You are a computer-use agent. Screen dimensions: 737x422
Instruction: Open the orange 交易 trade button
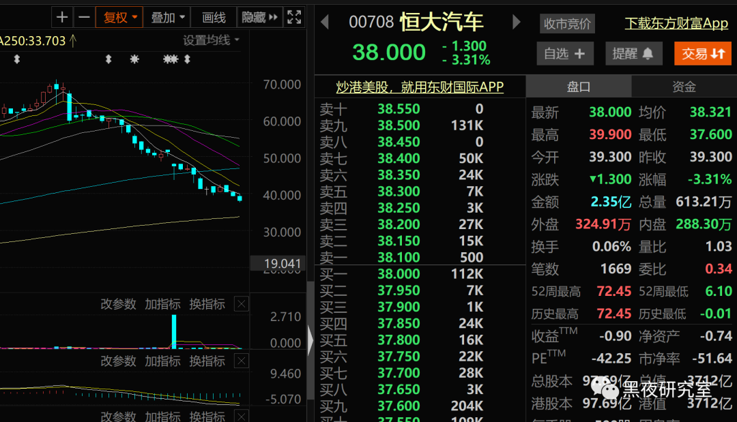point(703,53)
